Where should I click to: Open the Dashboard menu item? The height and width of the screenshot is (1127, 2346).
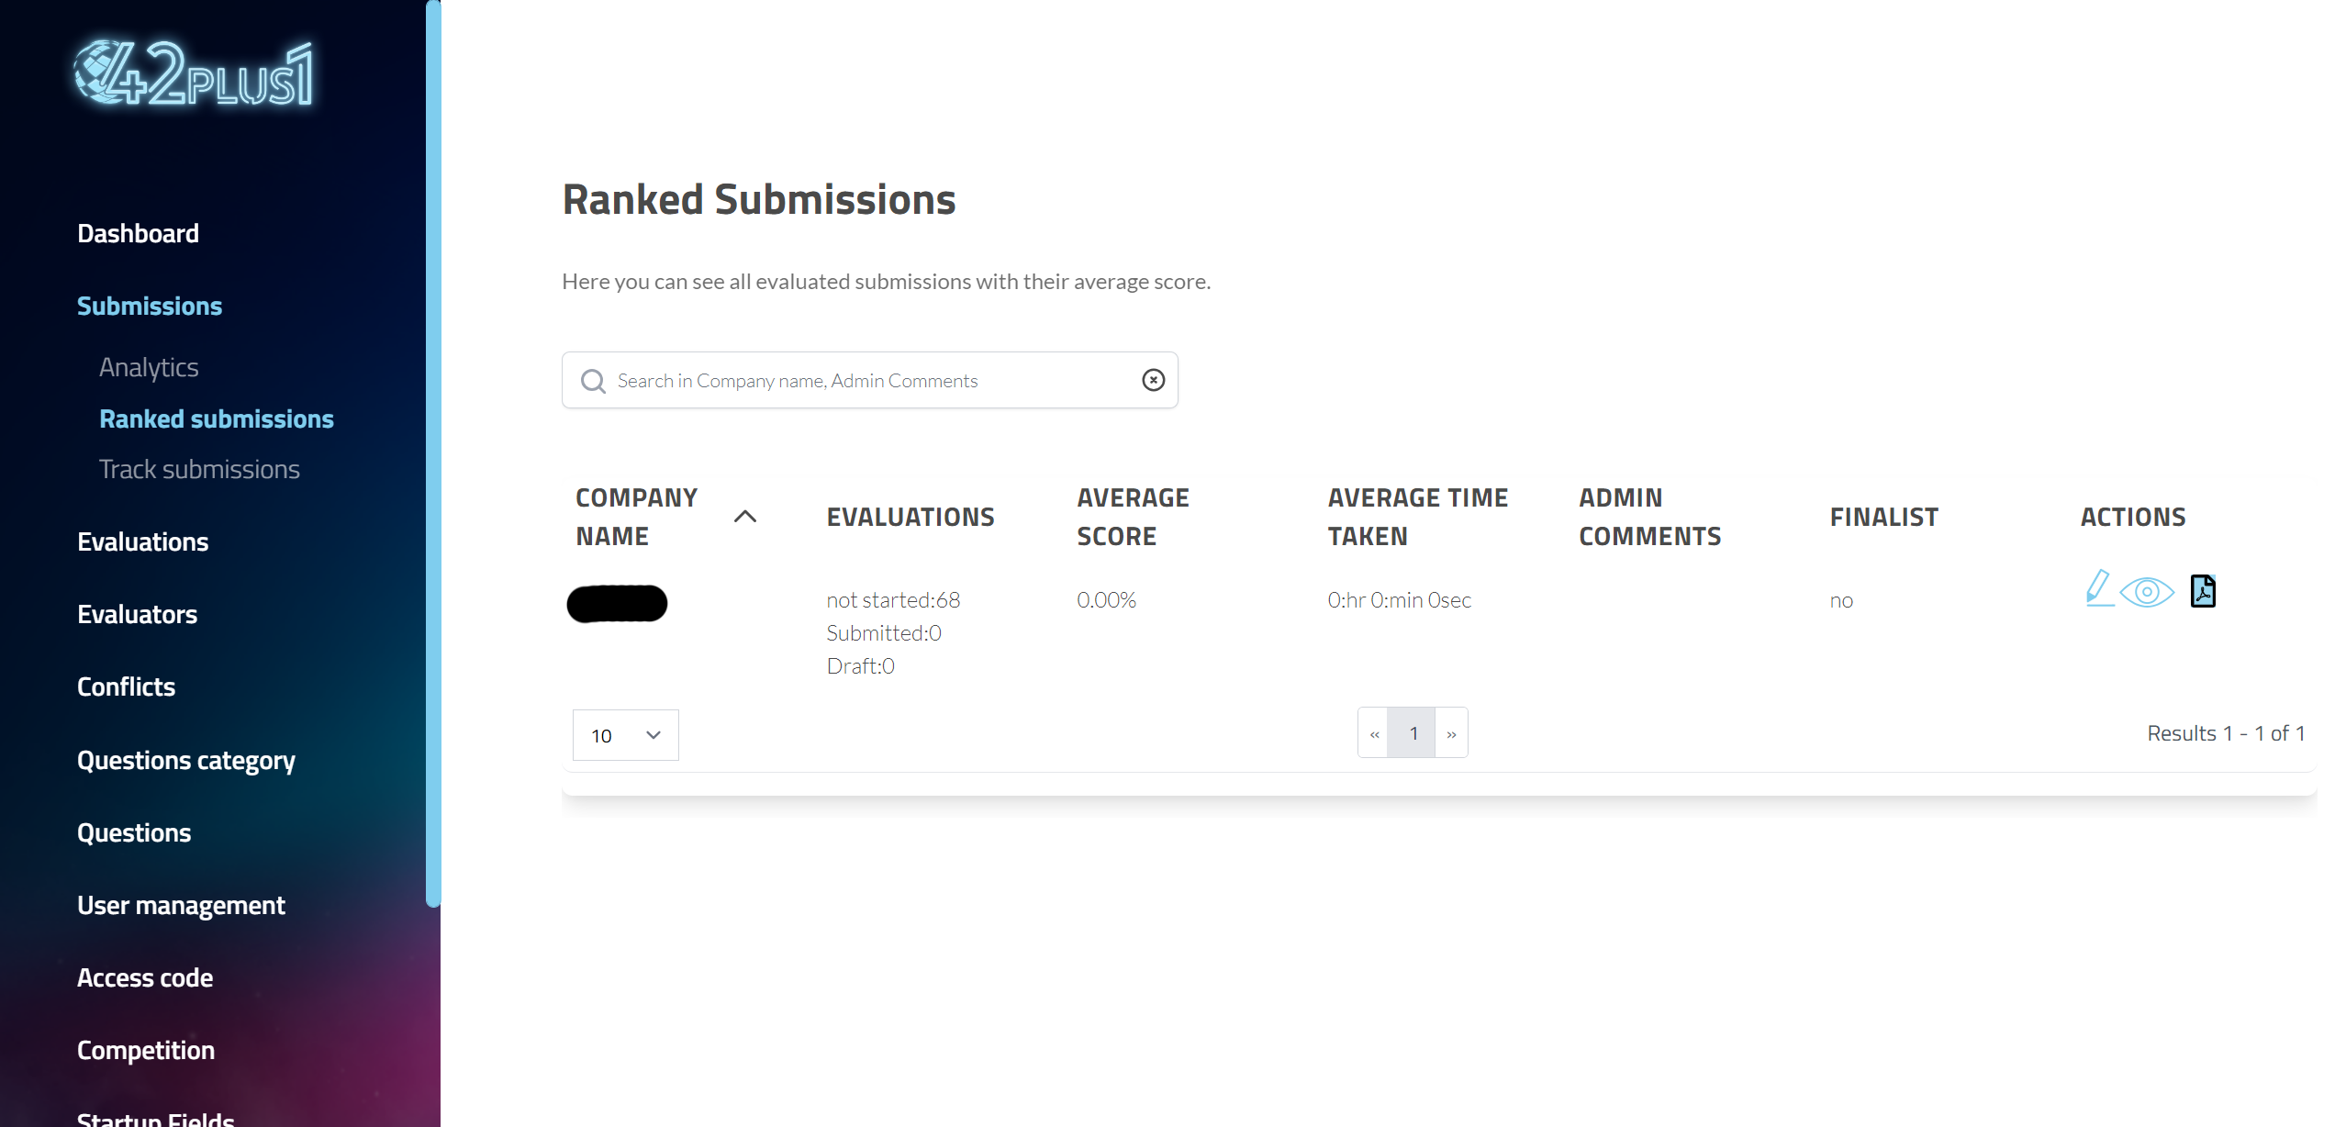138,233
